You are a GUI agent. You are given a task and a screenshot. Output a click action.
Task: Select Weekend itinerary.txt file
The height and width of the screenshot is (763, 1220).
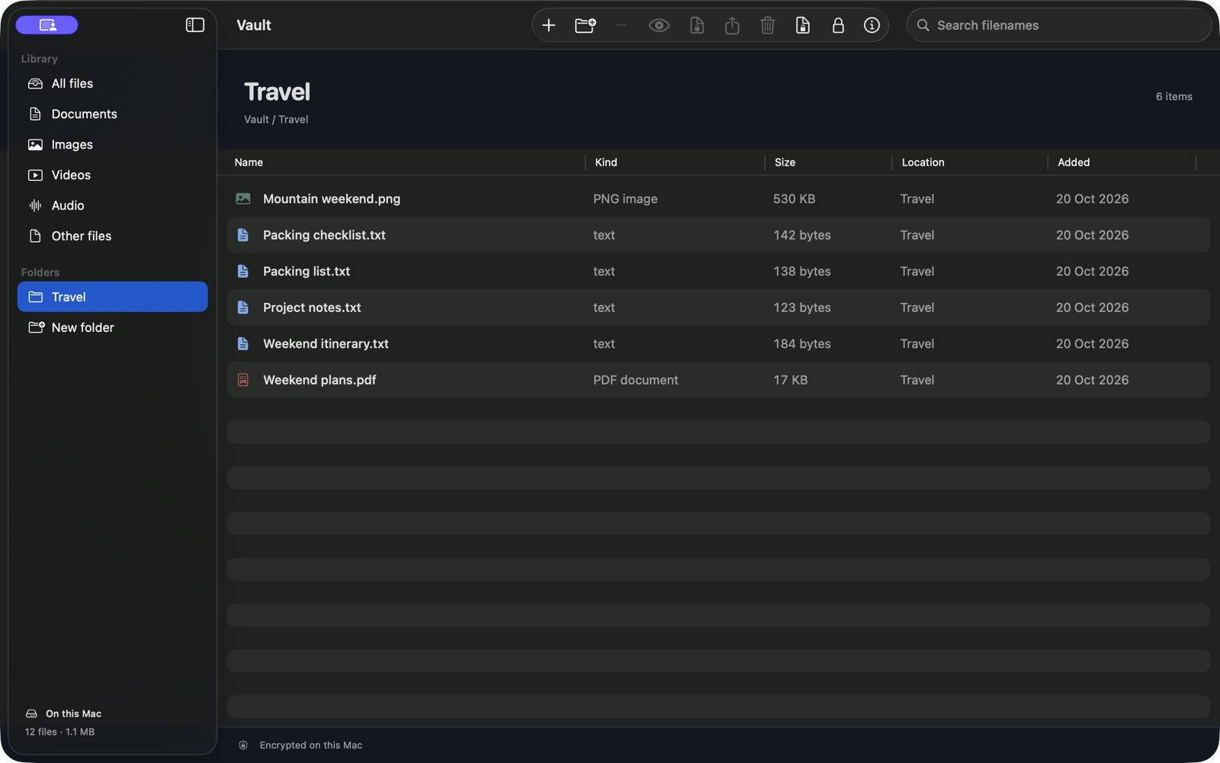click(718, 343)
